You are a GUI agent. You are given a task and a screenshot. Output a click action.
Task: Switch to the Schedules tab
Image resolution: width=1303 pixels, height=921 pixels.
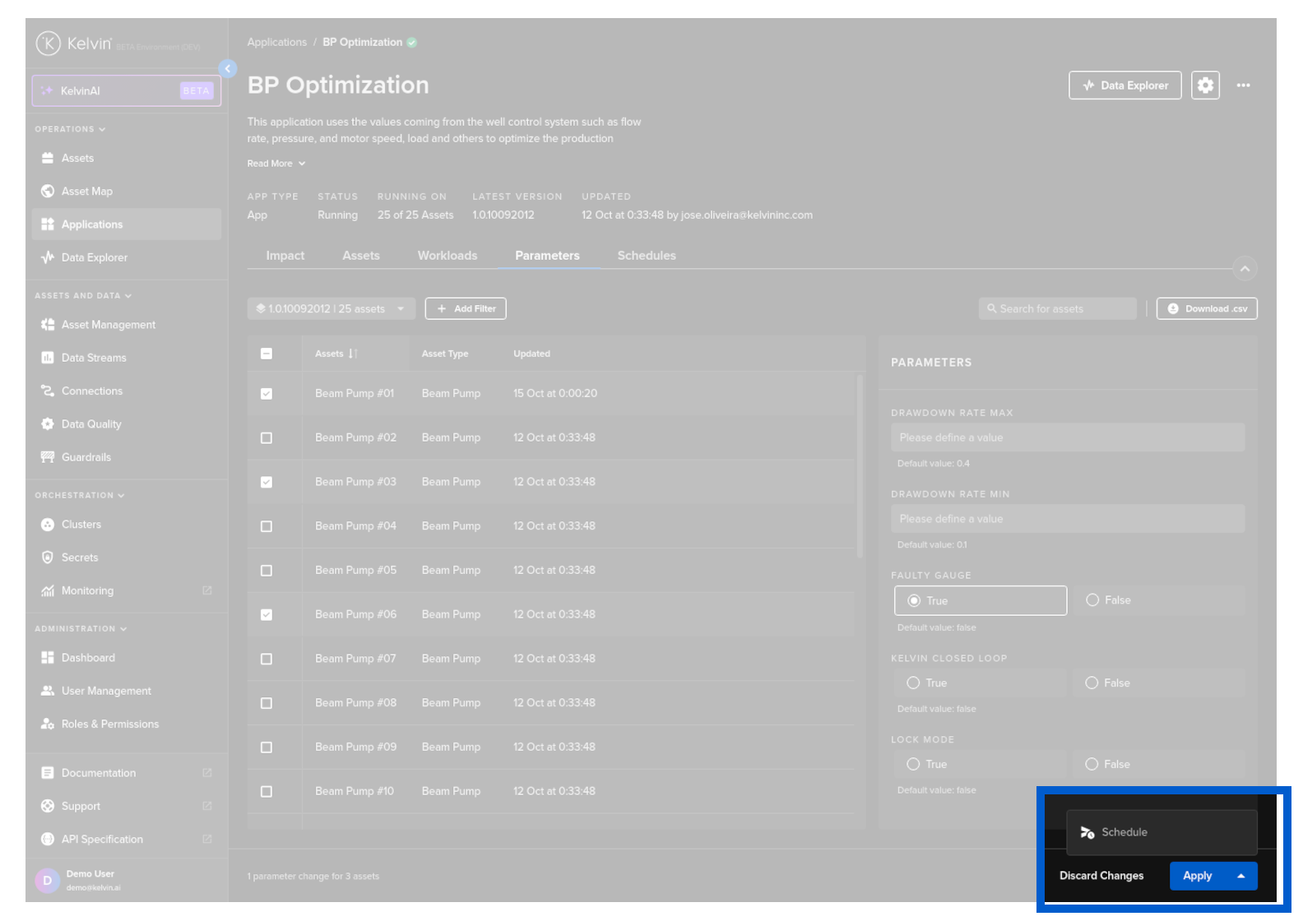pyautogui.click(x=646, y=256)
